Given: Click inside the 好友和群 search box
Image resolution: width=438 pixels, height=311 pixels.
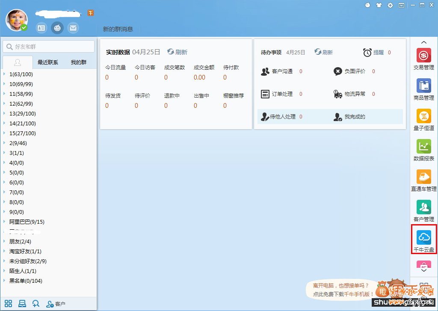Looking at the screenshot, I should (48, 46).
